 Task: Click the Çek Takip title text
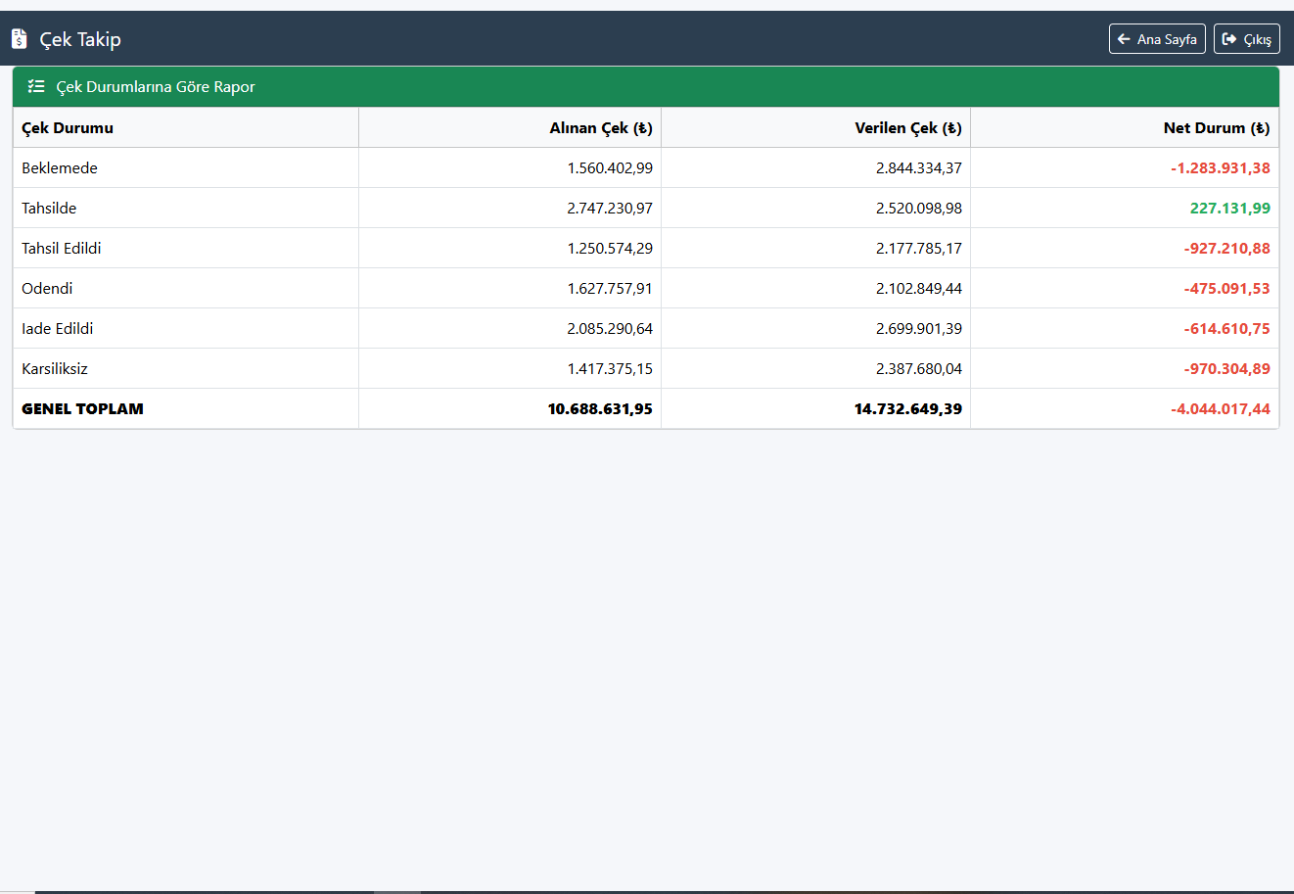[x=80, y=39]
